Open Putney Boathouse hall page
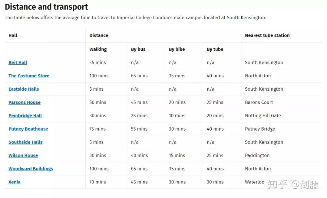This screenshot has height=198, width=327. tap(28, 129)
